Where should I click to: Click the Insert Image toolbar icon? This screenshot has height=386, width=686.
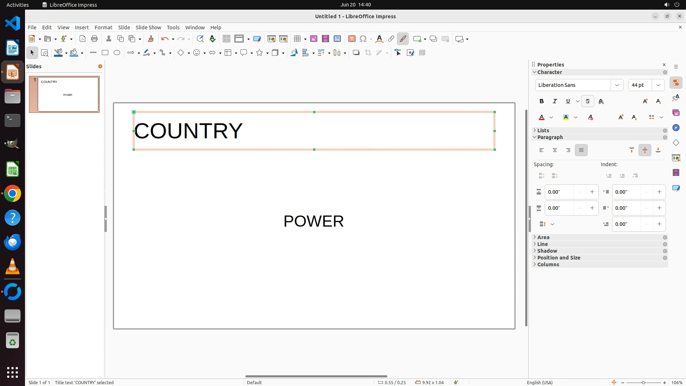tap(313, 39)
